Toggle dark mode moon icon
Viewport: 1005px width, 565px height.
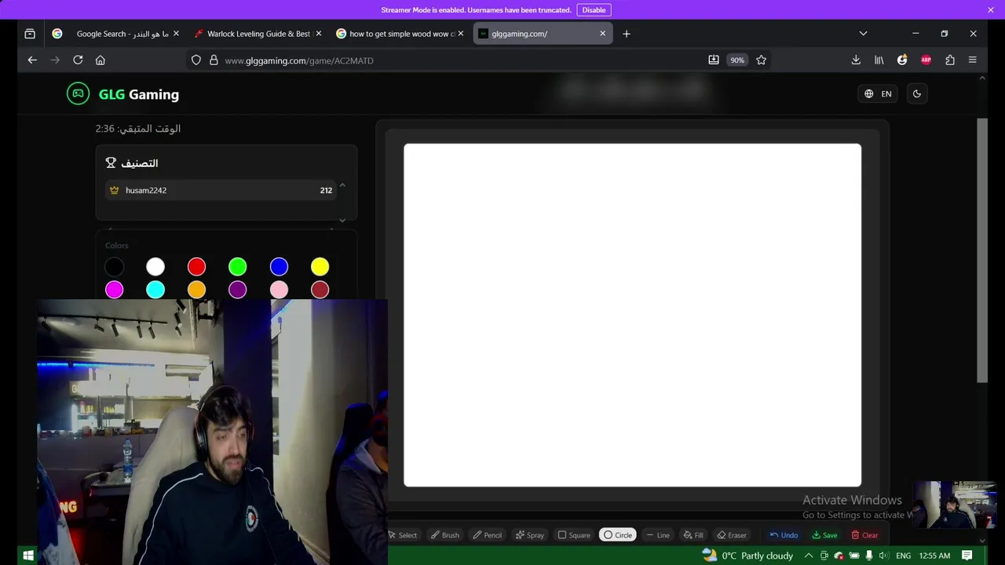coord(916,93)
